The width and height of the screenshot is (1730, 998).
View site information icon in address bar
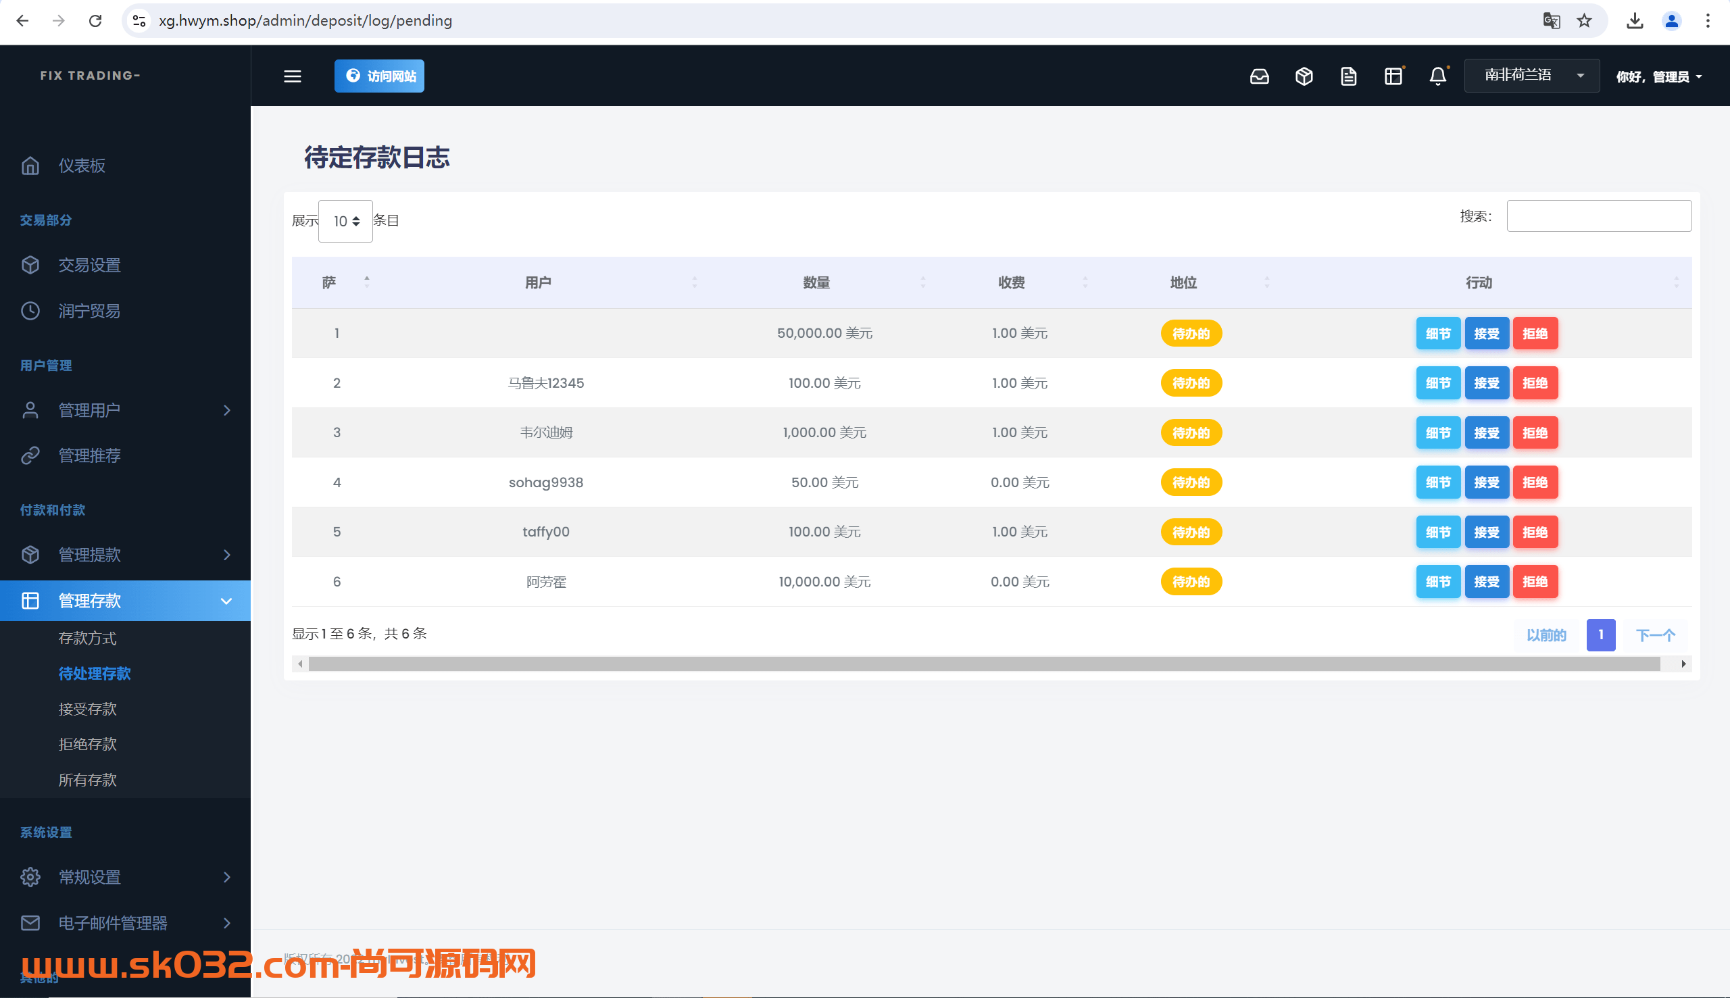tap(139, 20)
